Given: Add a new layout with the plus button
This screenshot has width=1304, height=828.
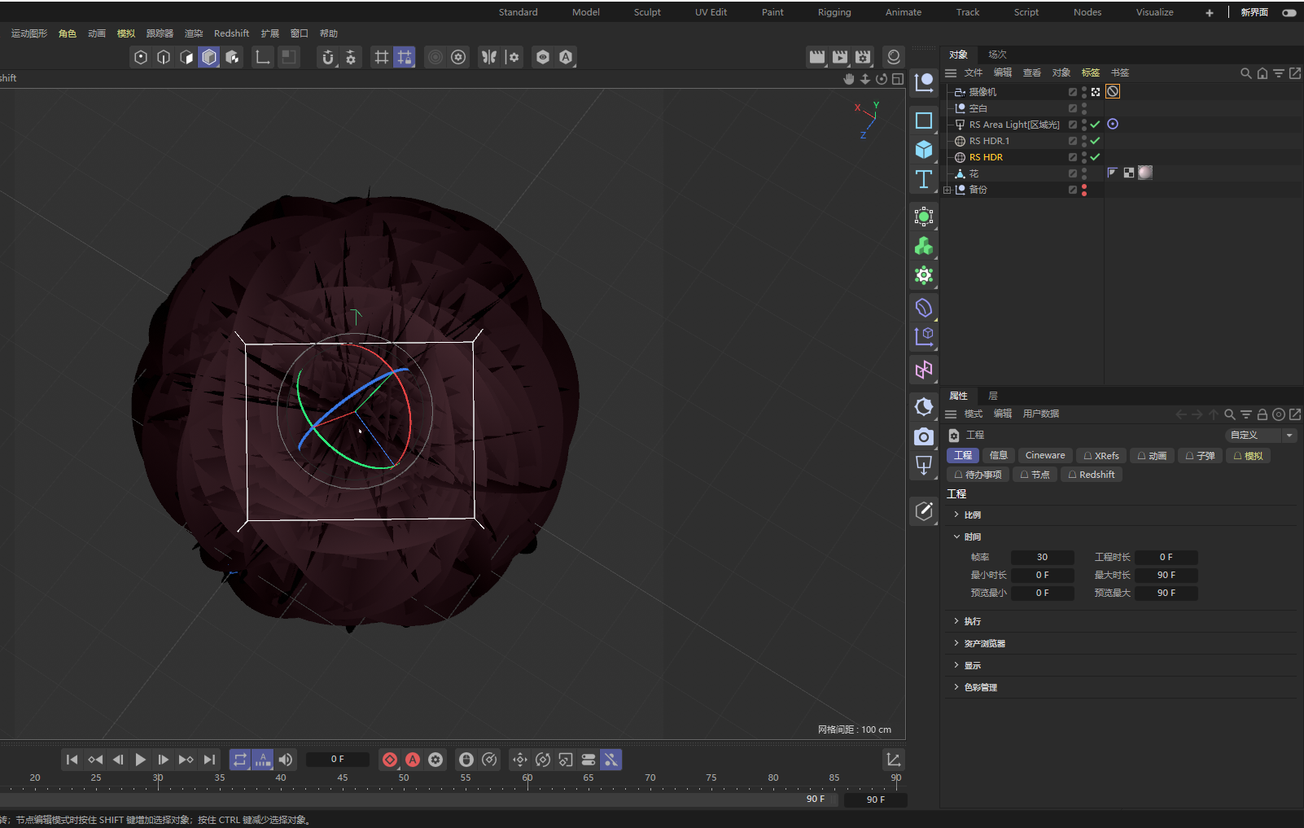Looking at the screenshot, I should point(1210,12).
